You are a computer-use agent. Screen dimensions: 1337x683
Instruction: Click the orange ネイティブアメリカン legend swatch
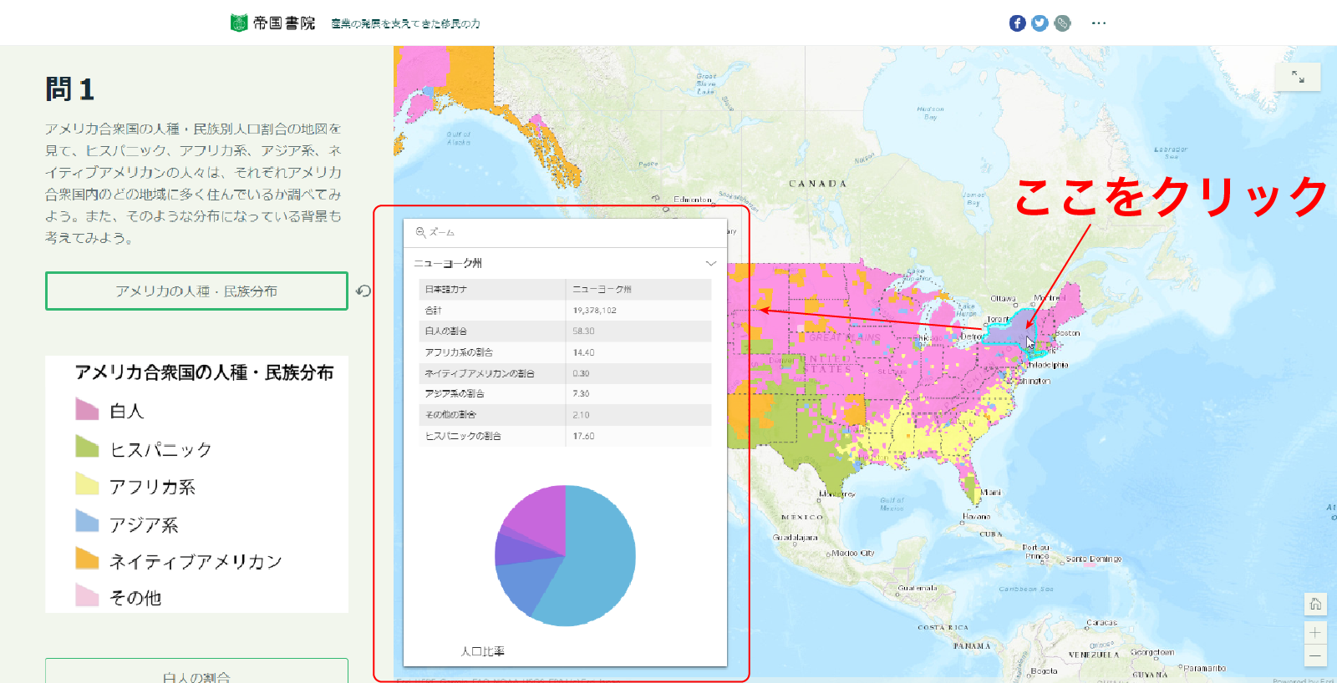(87, 559)
